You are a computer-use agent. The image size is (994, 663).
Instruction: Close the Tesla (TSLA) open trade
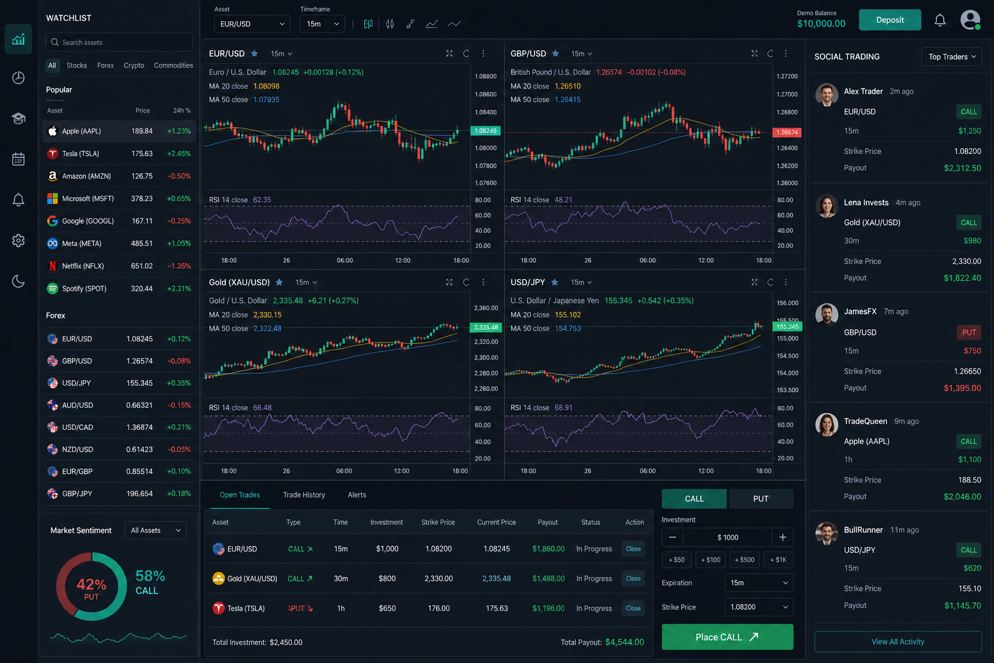coord(633,609)
